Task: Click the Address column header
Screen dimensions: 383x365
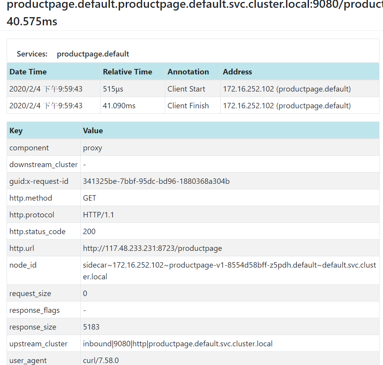Action: (237, 72)
